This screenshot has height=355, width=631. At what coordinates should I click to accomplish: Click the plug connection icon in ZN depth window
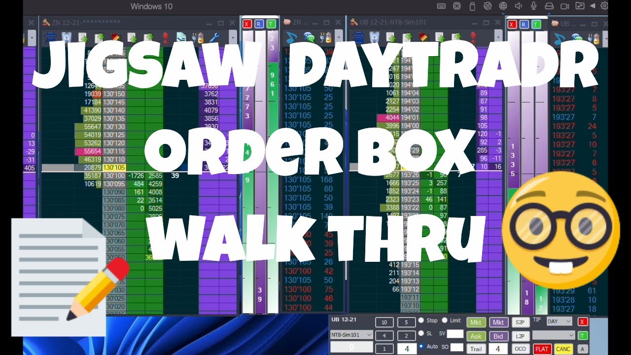coord(198,38)
